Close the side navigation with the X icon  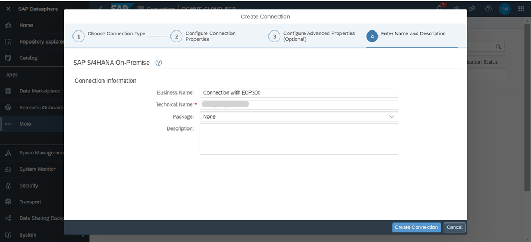tap(9, 9)
